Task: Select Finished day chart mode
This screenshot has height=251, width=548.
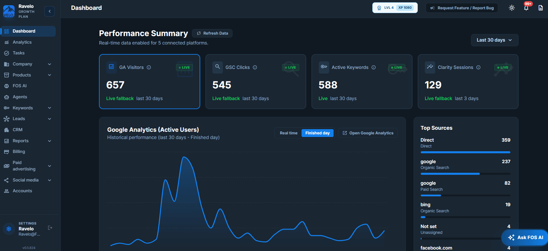Action: click(x=318, y=133)
